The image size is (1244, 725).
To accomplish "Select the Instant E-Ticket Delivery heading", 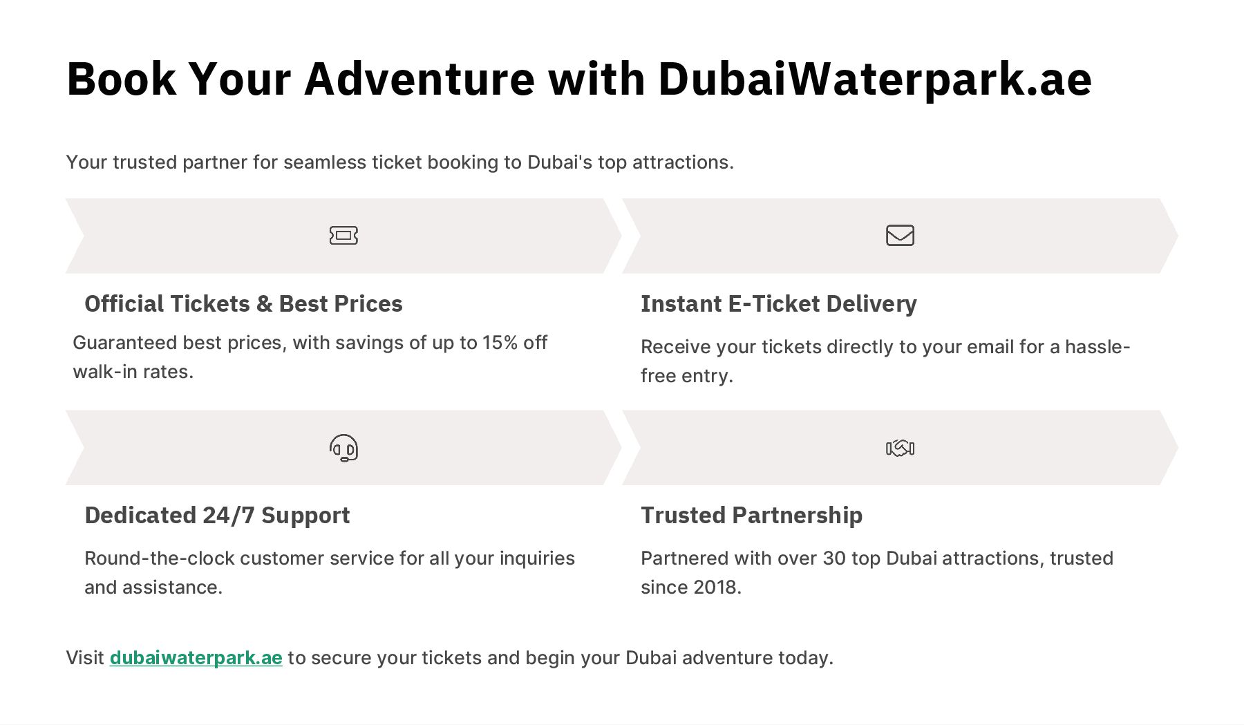I will (x=778, y=304).
